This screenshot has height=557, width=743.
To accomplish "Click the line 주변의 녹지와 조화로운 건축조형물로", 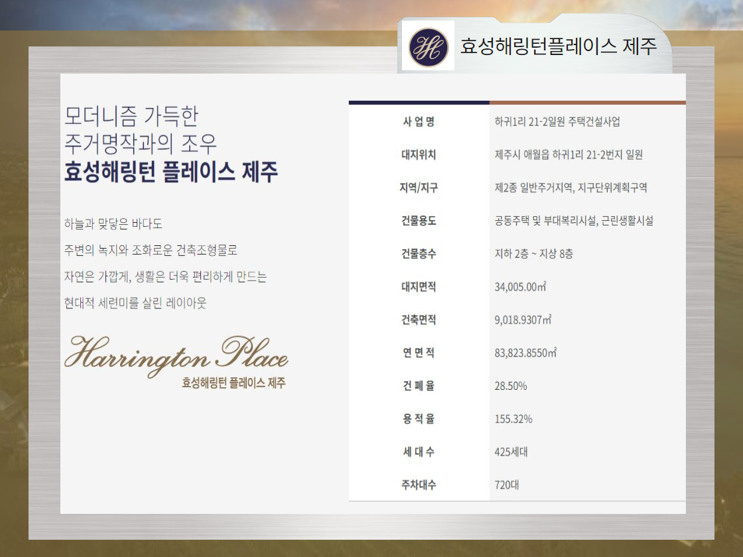I will coord(151,250).
